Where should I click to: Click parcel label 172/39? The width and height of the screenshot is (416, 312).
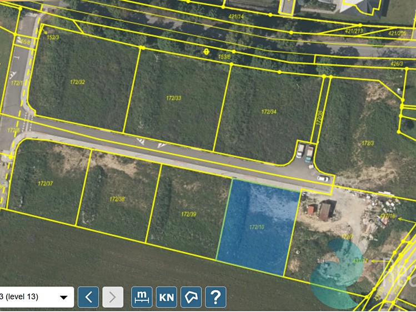point(189,214)
